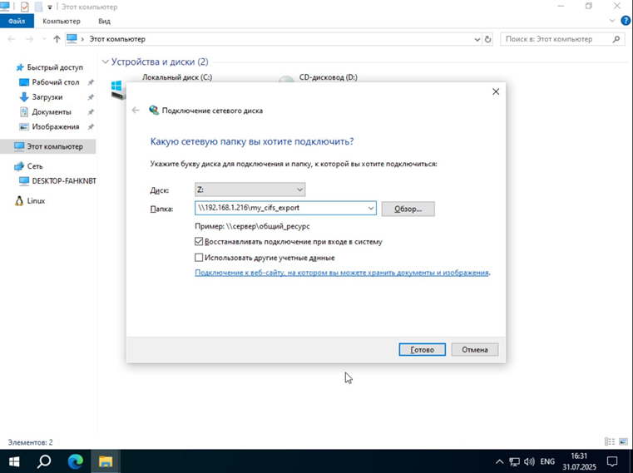Navigate back in Explorer history
Screen dimensions: 633x473
[x=12, y=39]
